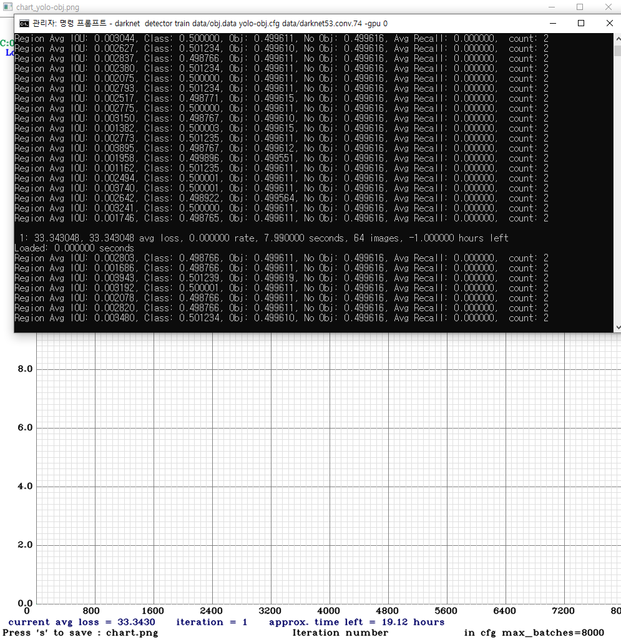Maximize the darknet command prompt window
Image resolution: width=621 pixels, height=640 pixels.
[x=581, y=23]
